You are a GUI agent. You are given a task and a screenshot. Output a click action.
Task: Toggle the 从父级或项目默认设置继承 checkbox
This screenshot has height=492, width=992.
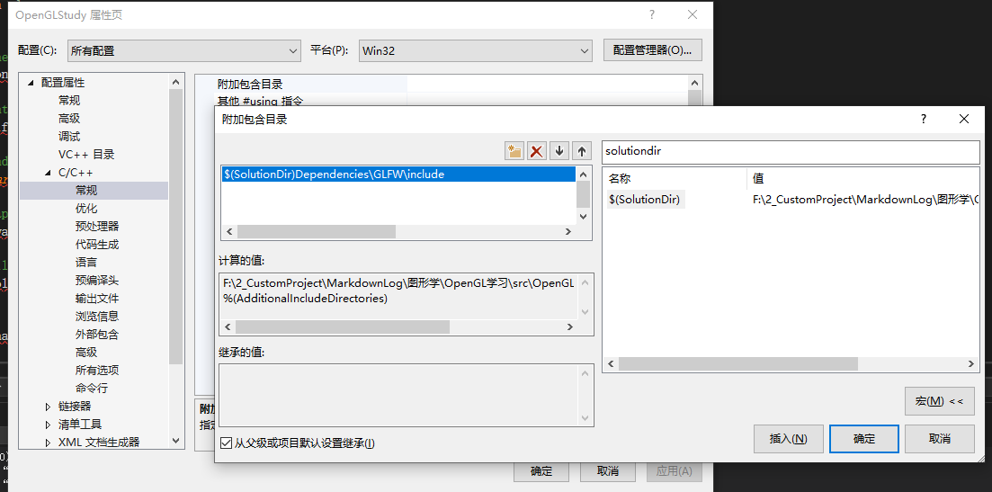226,443
